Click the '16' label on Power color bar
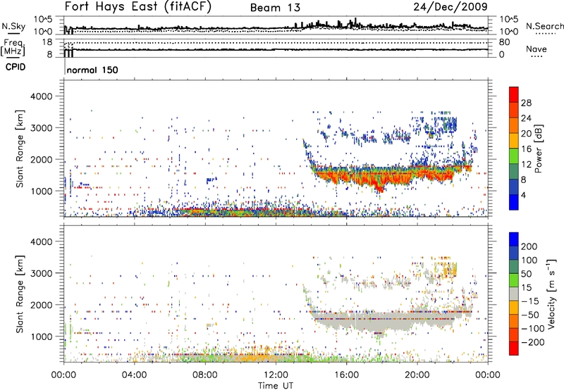Screen dimensions: 564x390 click(x=526, y=149)
